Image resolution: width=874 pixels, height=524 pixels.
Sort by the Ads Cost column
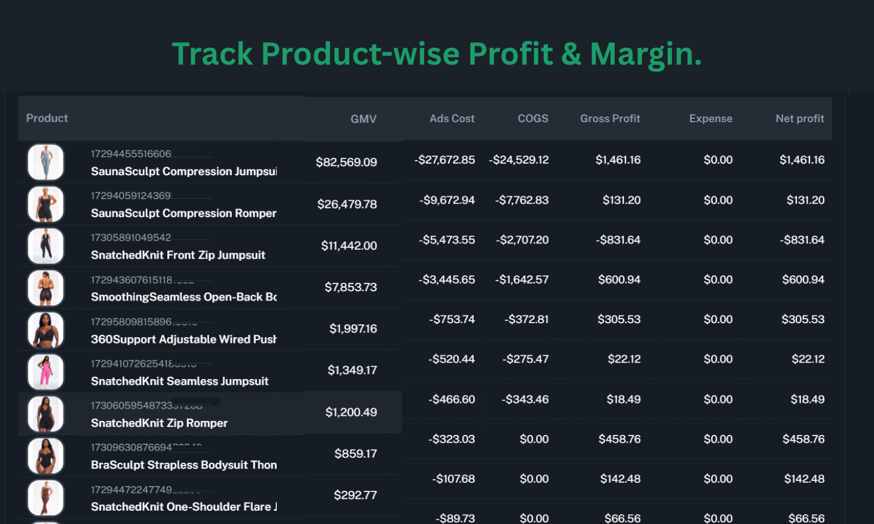tap(452, 118)
